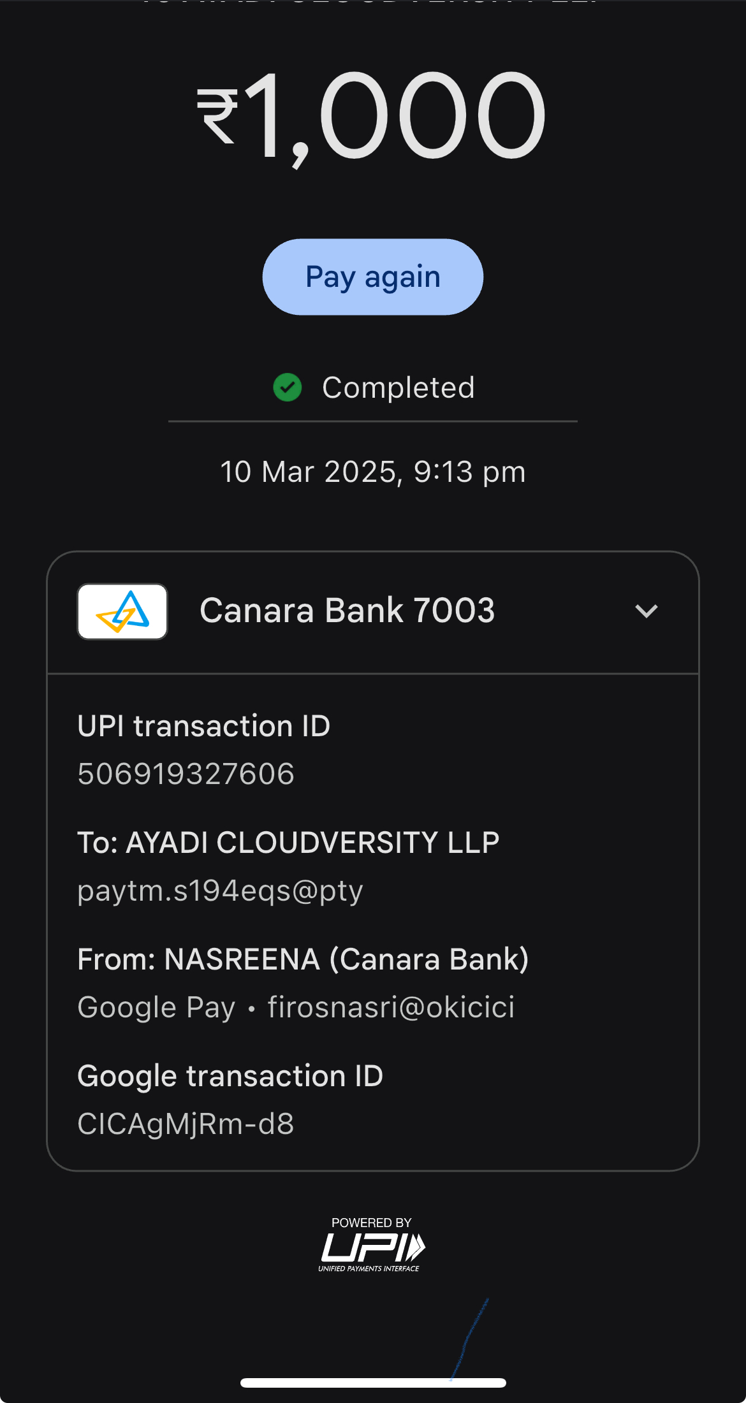
Task: Click the UPI transaction ID heading
Action: coord(203,726)
